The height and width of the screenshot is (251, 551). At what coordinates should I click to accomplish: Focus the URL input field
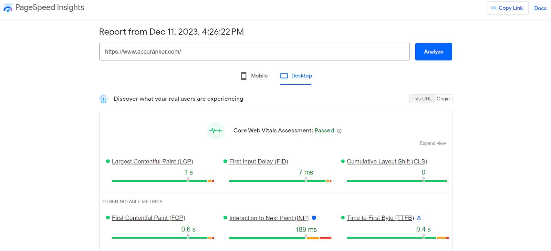click(254, 52)
